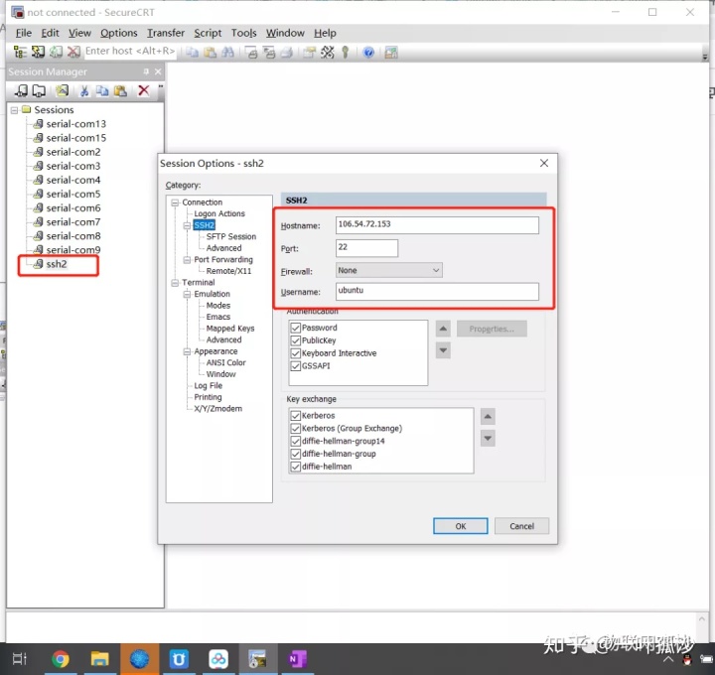
Task: Collapse the SSH2 category node
Action: (187, 225)
